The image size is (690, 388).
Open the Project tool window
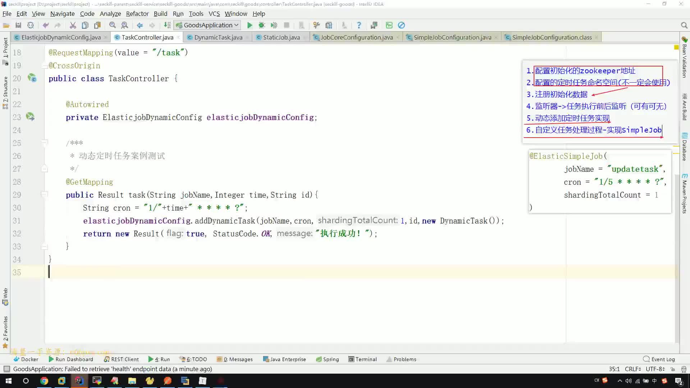click(x=5, y=51)
